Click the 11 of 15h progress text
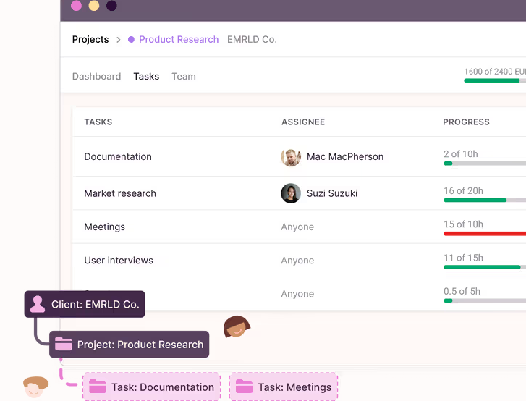The width and height of the screenshot is (526, 401). click(463, 258)
